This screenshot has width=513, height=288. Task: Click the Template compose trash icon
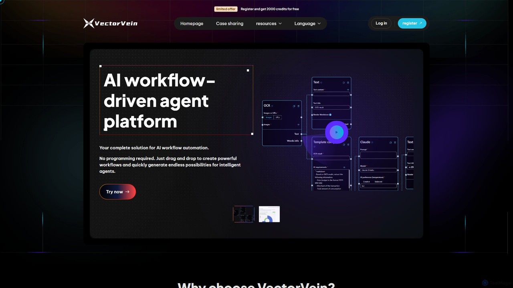(x=348, y=144)
